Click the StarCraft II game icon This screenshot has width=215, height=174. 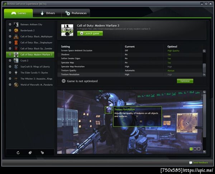click(x=16, y=66)
